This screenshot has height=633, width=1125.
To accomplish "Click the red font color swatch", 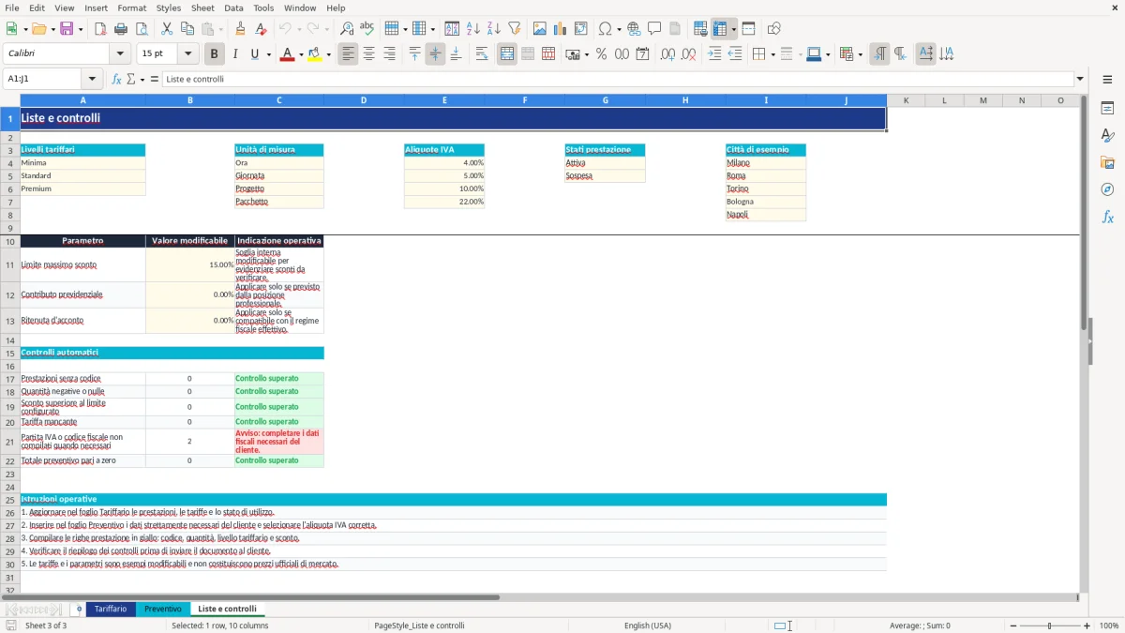I will tap(287, 54).
